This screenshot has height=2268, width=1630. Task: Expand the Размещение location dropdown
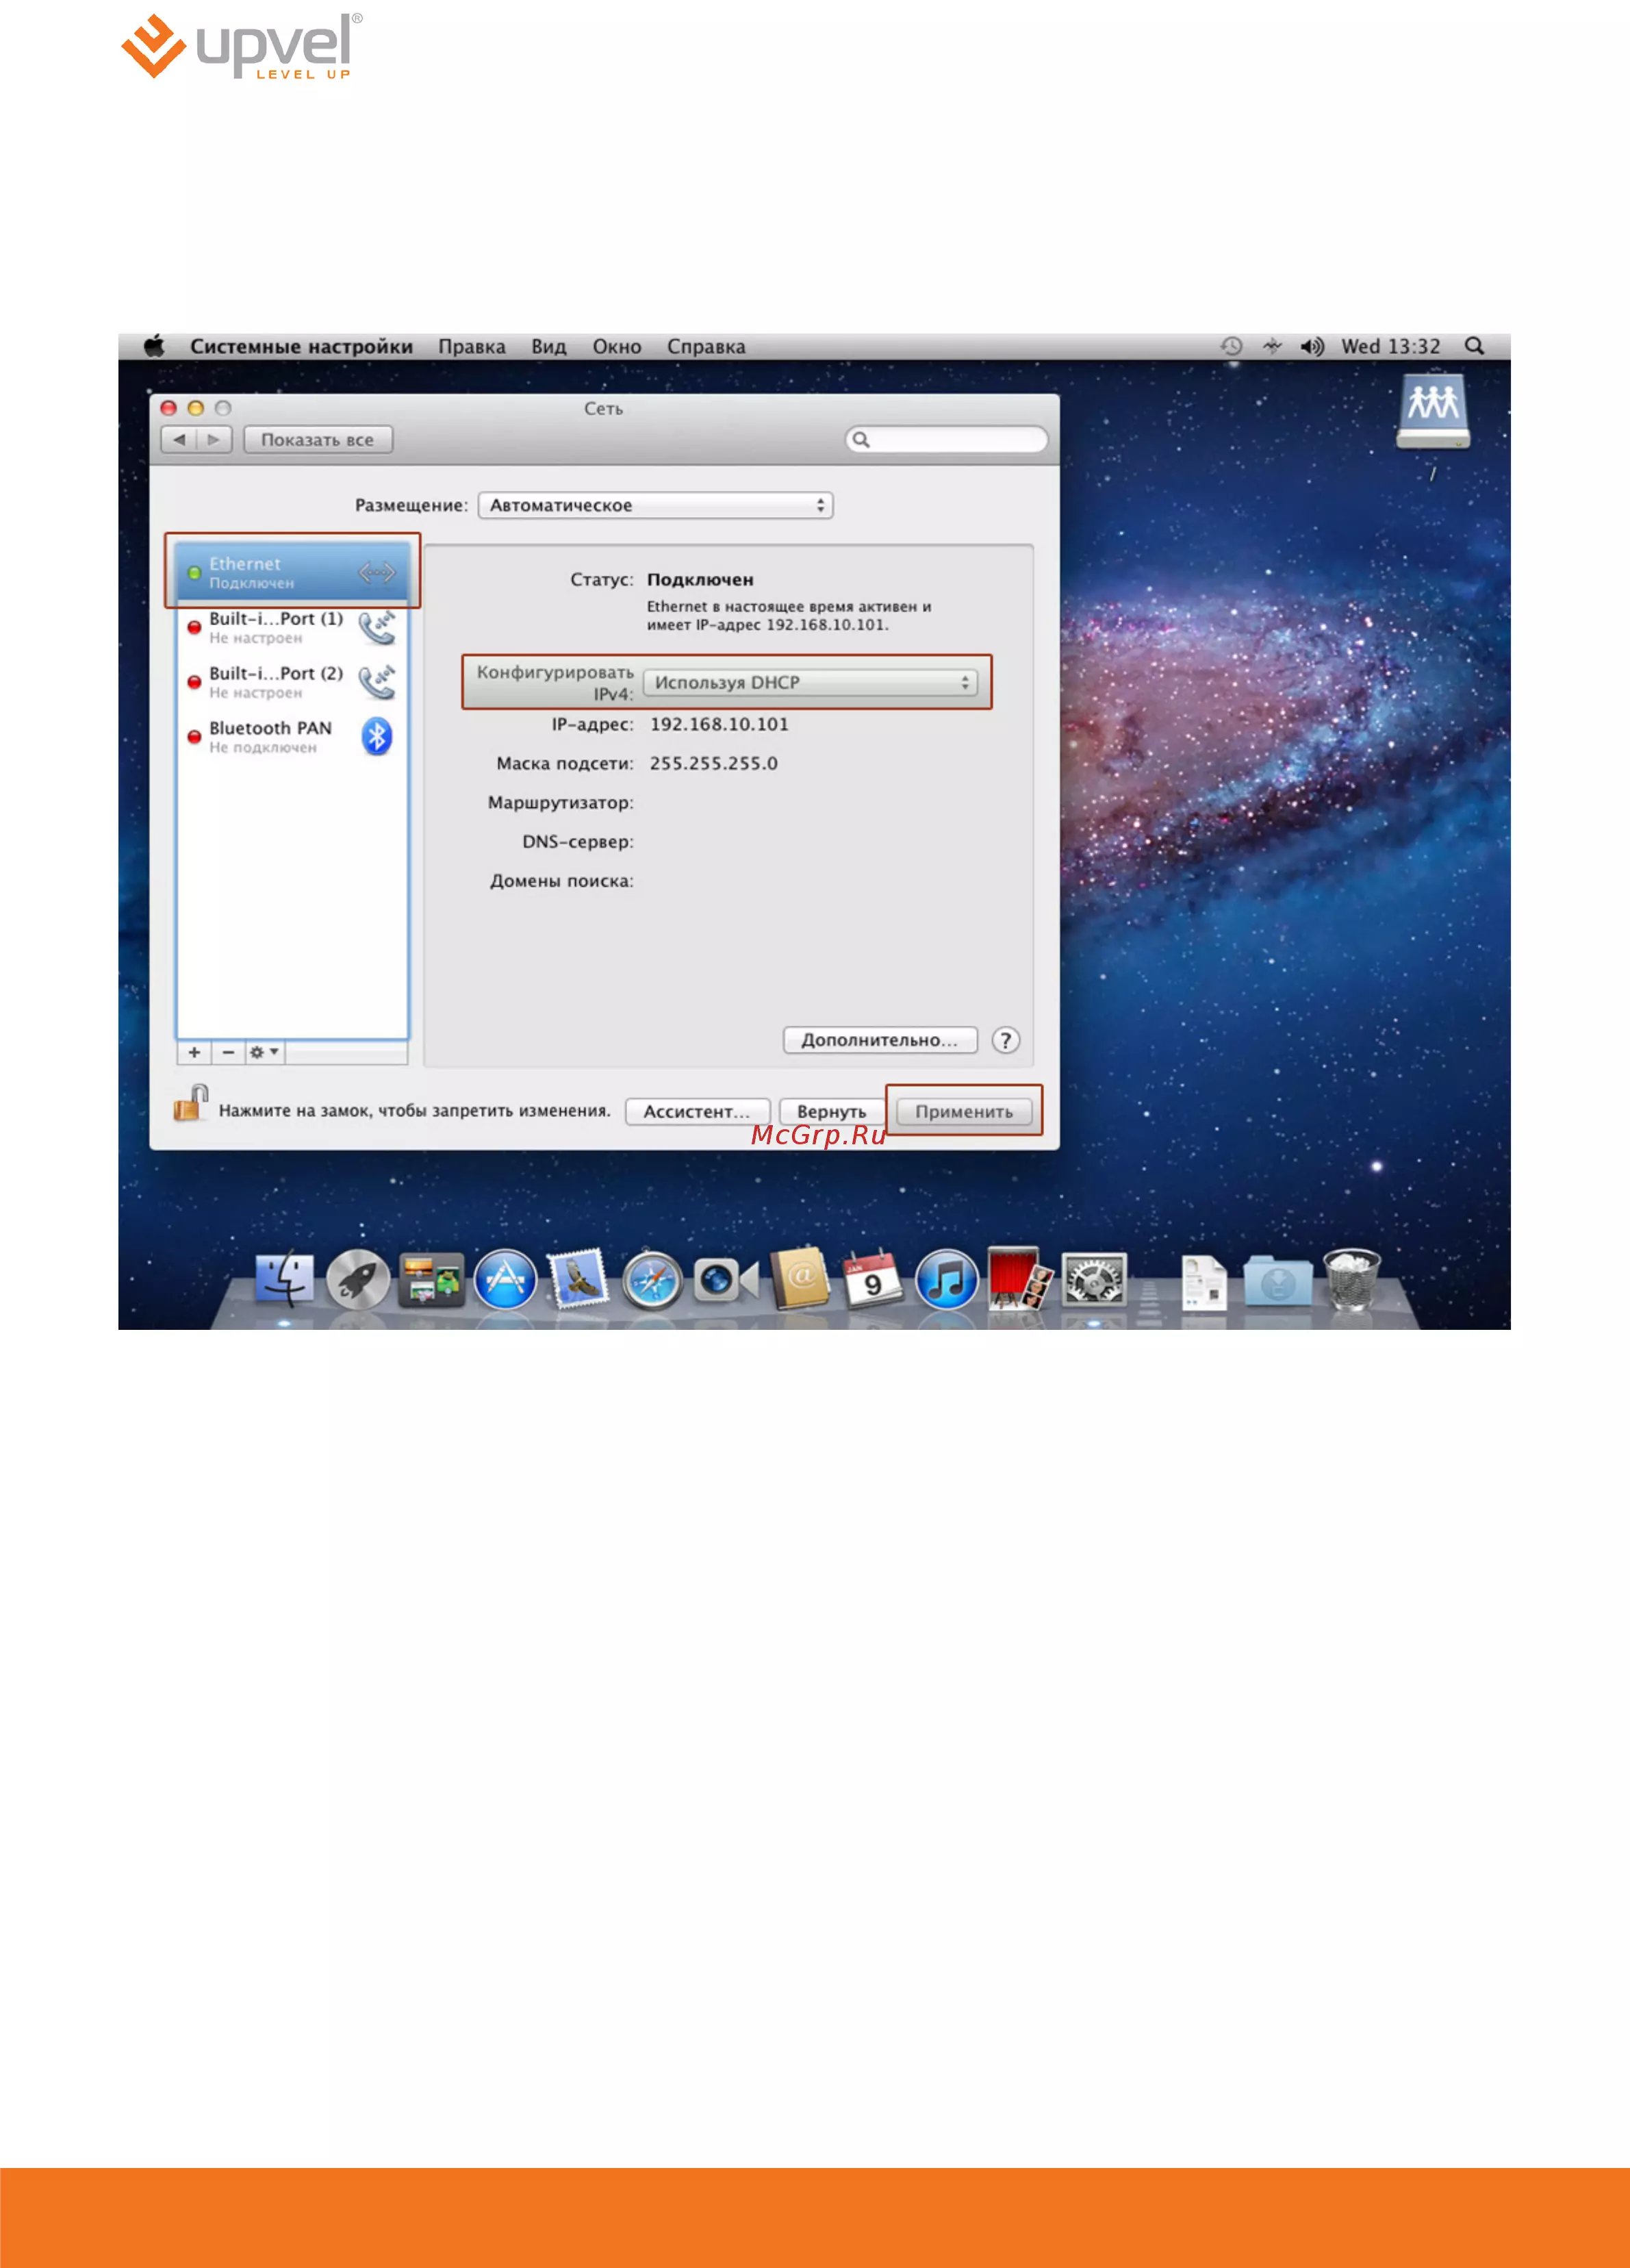click(x=655, y=505)
